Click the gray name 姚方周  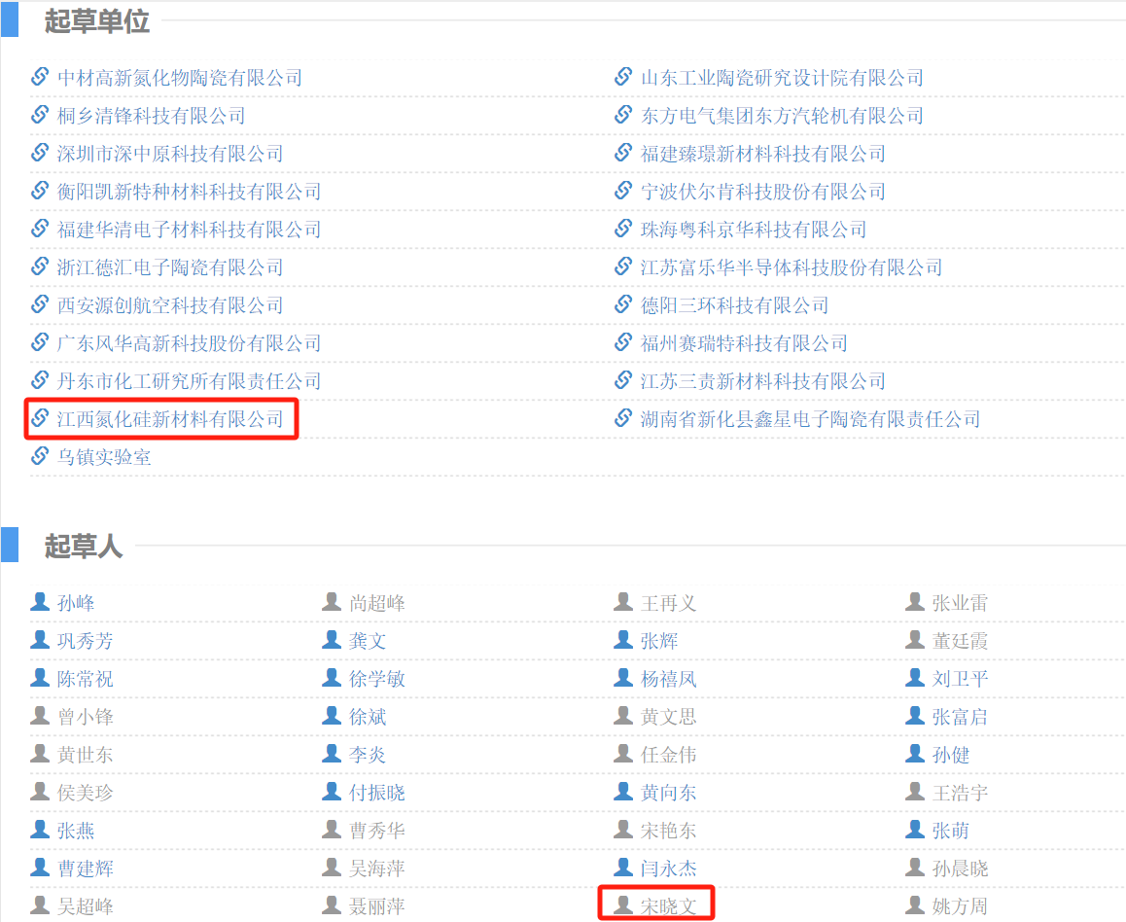(x=960, y=906)
